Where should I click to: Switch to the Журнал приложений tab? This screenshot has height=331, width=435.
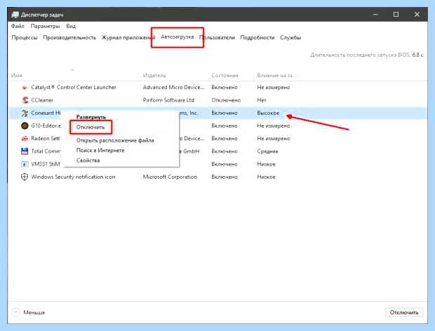pos(128,37)
